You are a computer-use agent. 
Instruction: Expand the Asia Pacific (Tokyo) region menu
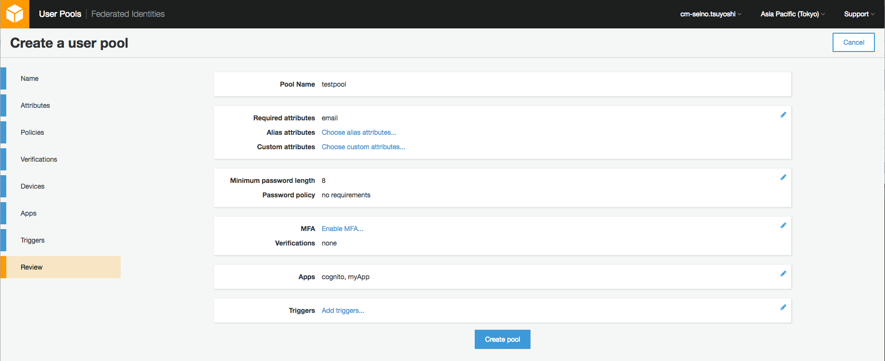[x=792, y=14]
